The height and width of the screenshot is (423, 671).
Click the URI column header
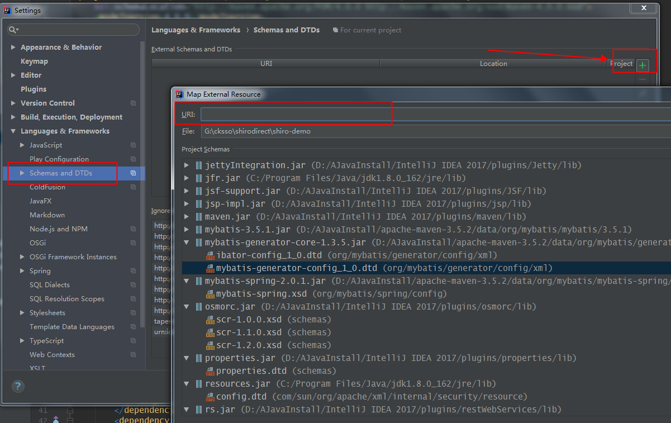pyautogui.click(x=266, y=64)
